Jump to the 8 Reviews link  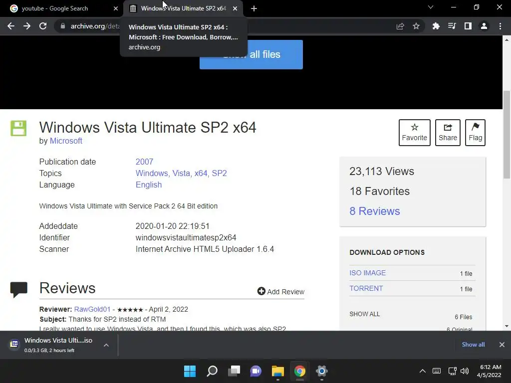(x=375, y=211)
